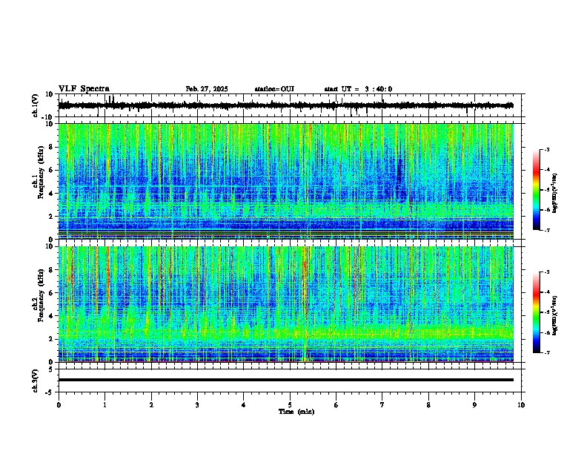Screen dimensions: 587x454
Task: Click the "Time (min)" axis label
Action: click(296, 412)
